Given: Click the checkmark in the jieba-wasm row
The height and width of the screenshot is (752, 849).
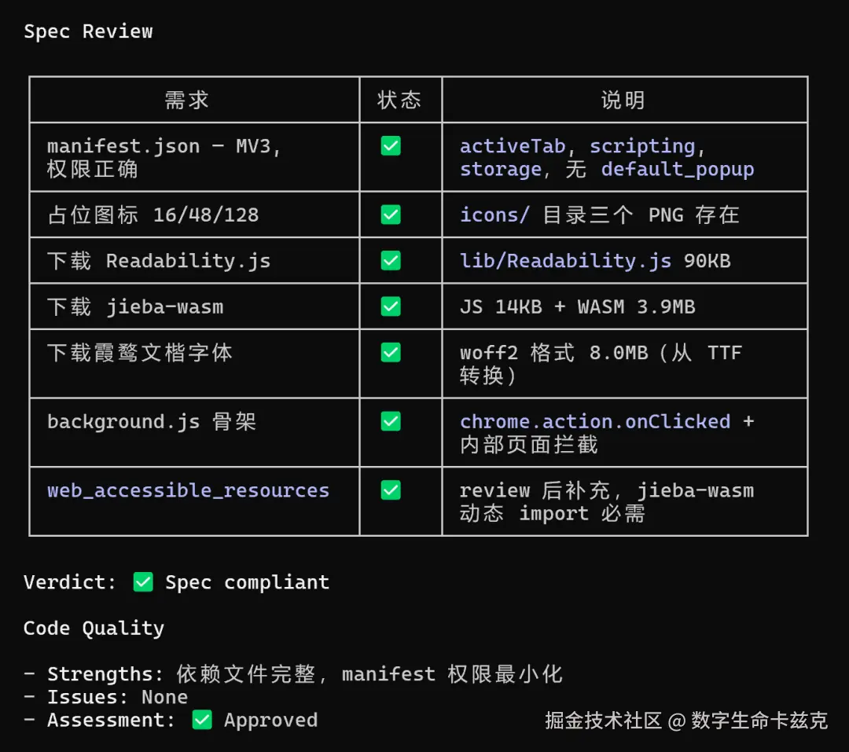Looking at the screenshot, I should point(391,306).
